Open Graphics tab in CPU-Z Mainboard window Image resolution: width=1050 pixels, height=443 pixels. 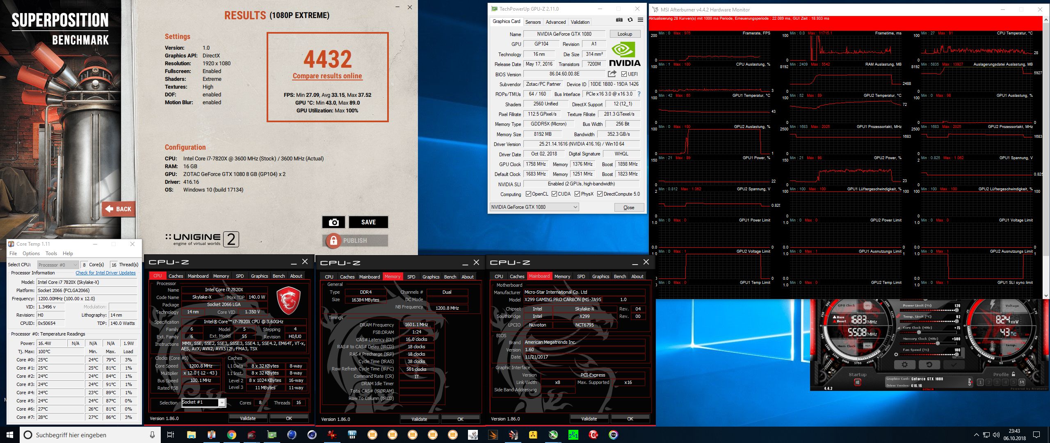coord(600,276)
